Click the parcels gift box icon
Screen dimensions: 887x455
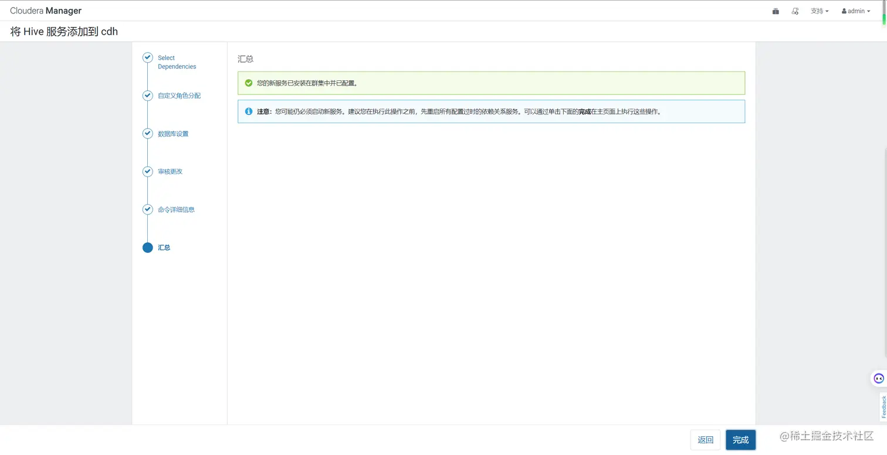click(x=776, y=11)
